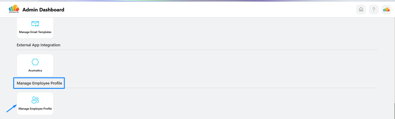The image size is (395, 119).
Task: Click the empty header area beside Admin Dashboard
Action: tap(210, 9)
